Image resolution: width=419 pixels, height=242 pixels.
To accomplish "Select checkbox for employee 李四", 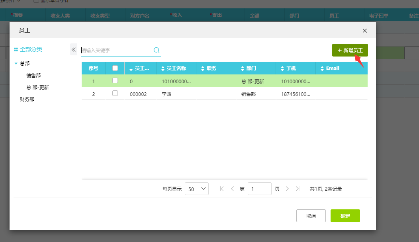I will [x=115, y=93].
